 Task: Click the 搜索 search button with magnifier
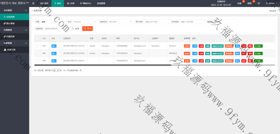[x=75, y=28]
